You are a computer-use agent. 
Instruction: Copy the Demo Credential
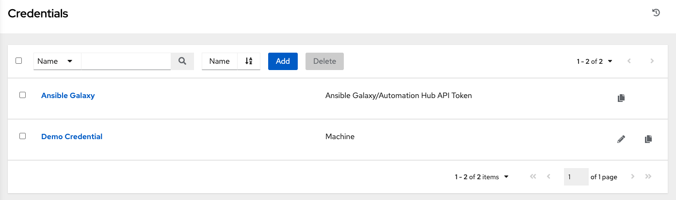(648, 139)
